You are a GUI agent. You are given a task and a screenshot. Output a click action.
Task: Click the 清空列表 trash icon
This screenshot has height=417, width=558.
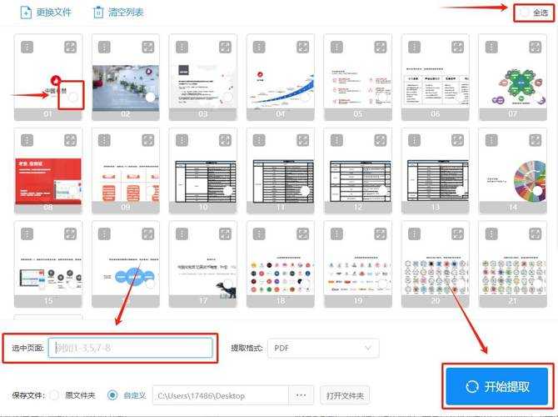coord(98,13)
